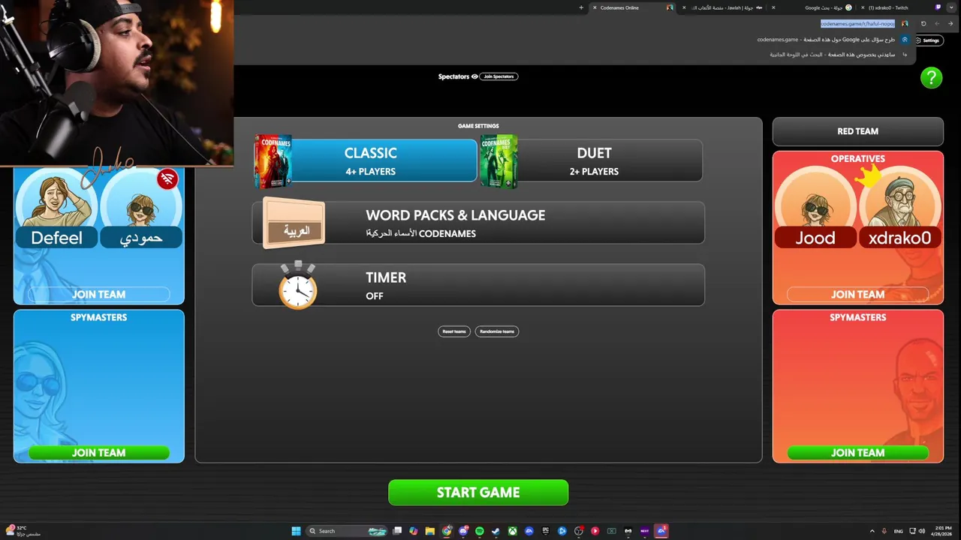
Task: Open Google Chrome from the taskbar
Action: pyautogui.click(x=447, y=531)
